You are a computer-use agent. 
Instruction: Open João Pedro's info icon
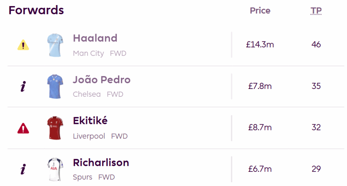pyautogui.click(x=23, y=87)
